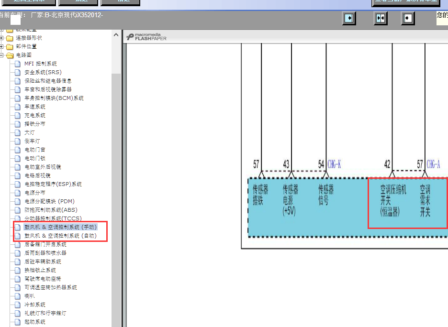Viewport: 448px width, 327px height.
Task: Select the 连接器形状 folder label
Action: (29, 38)
